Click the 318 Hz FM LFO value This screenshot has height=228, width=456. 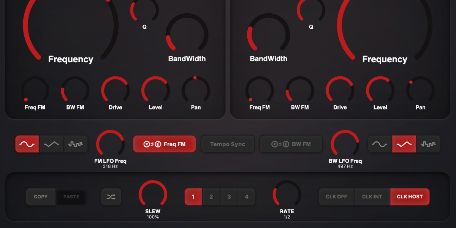[x=110, y=166]
